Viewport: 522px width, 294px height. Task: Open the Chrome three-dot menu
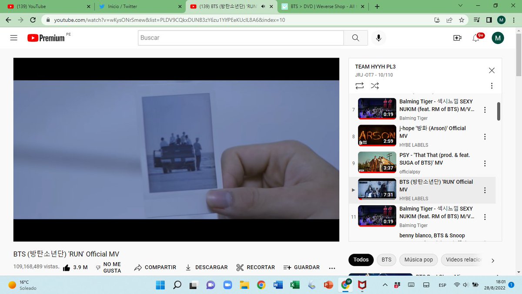tap(514, 20)
